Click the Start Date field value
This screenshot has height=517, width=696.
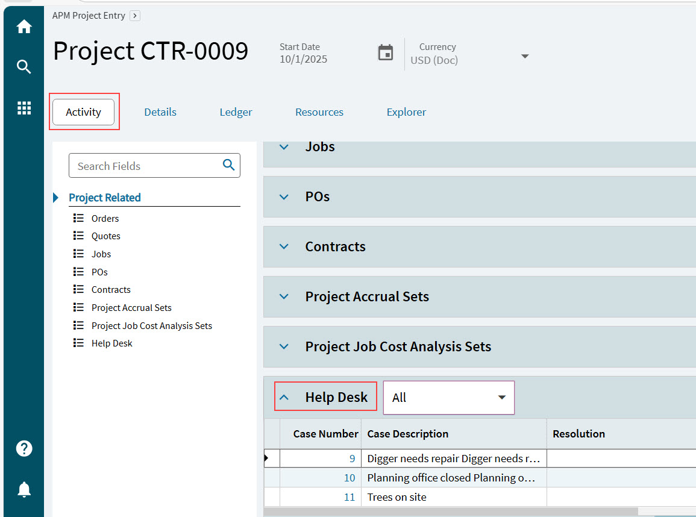[303, 60]
